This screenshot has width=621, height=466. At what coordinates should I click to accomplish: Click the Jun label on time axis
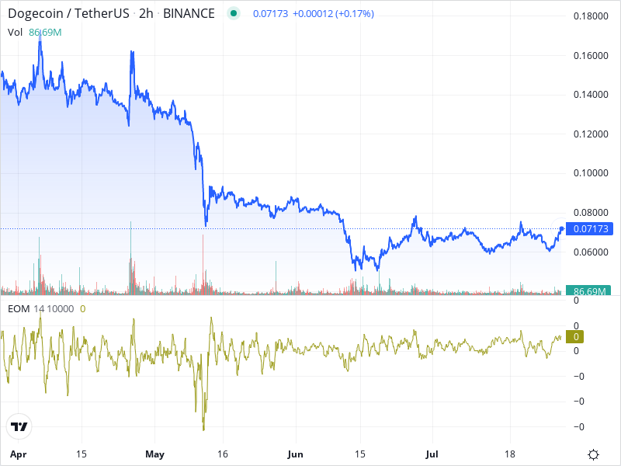(x=295, y=454)
